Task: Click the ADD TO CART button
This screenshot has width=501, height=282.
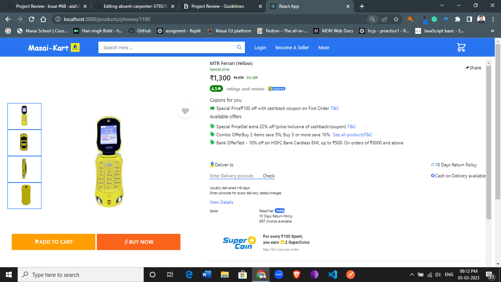Action: tap(54, 242)
